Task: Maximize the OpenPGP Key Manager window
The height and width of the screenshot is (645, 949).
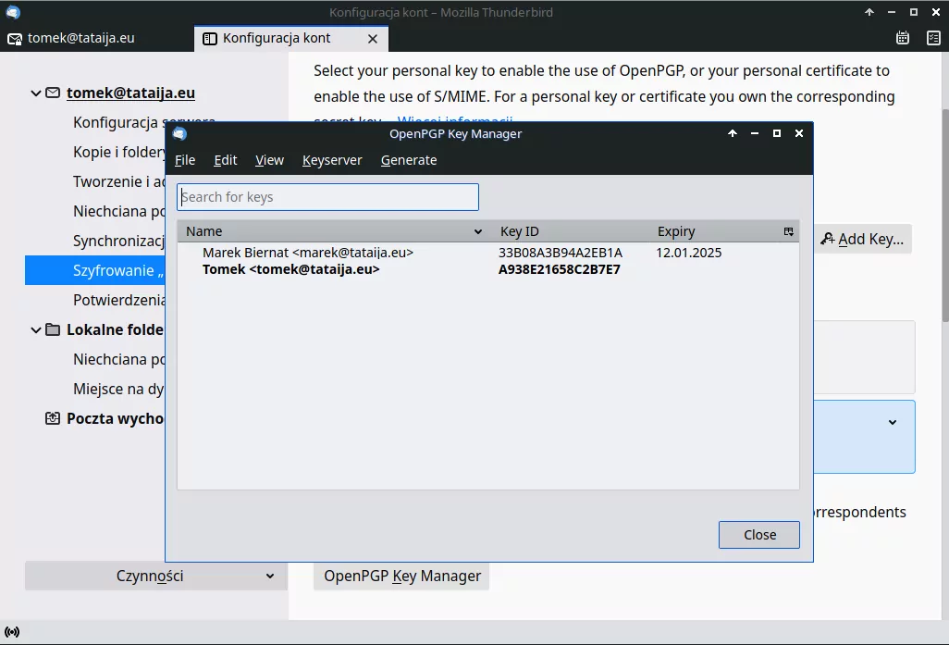Action: point(777,133)
